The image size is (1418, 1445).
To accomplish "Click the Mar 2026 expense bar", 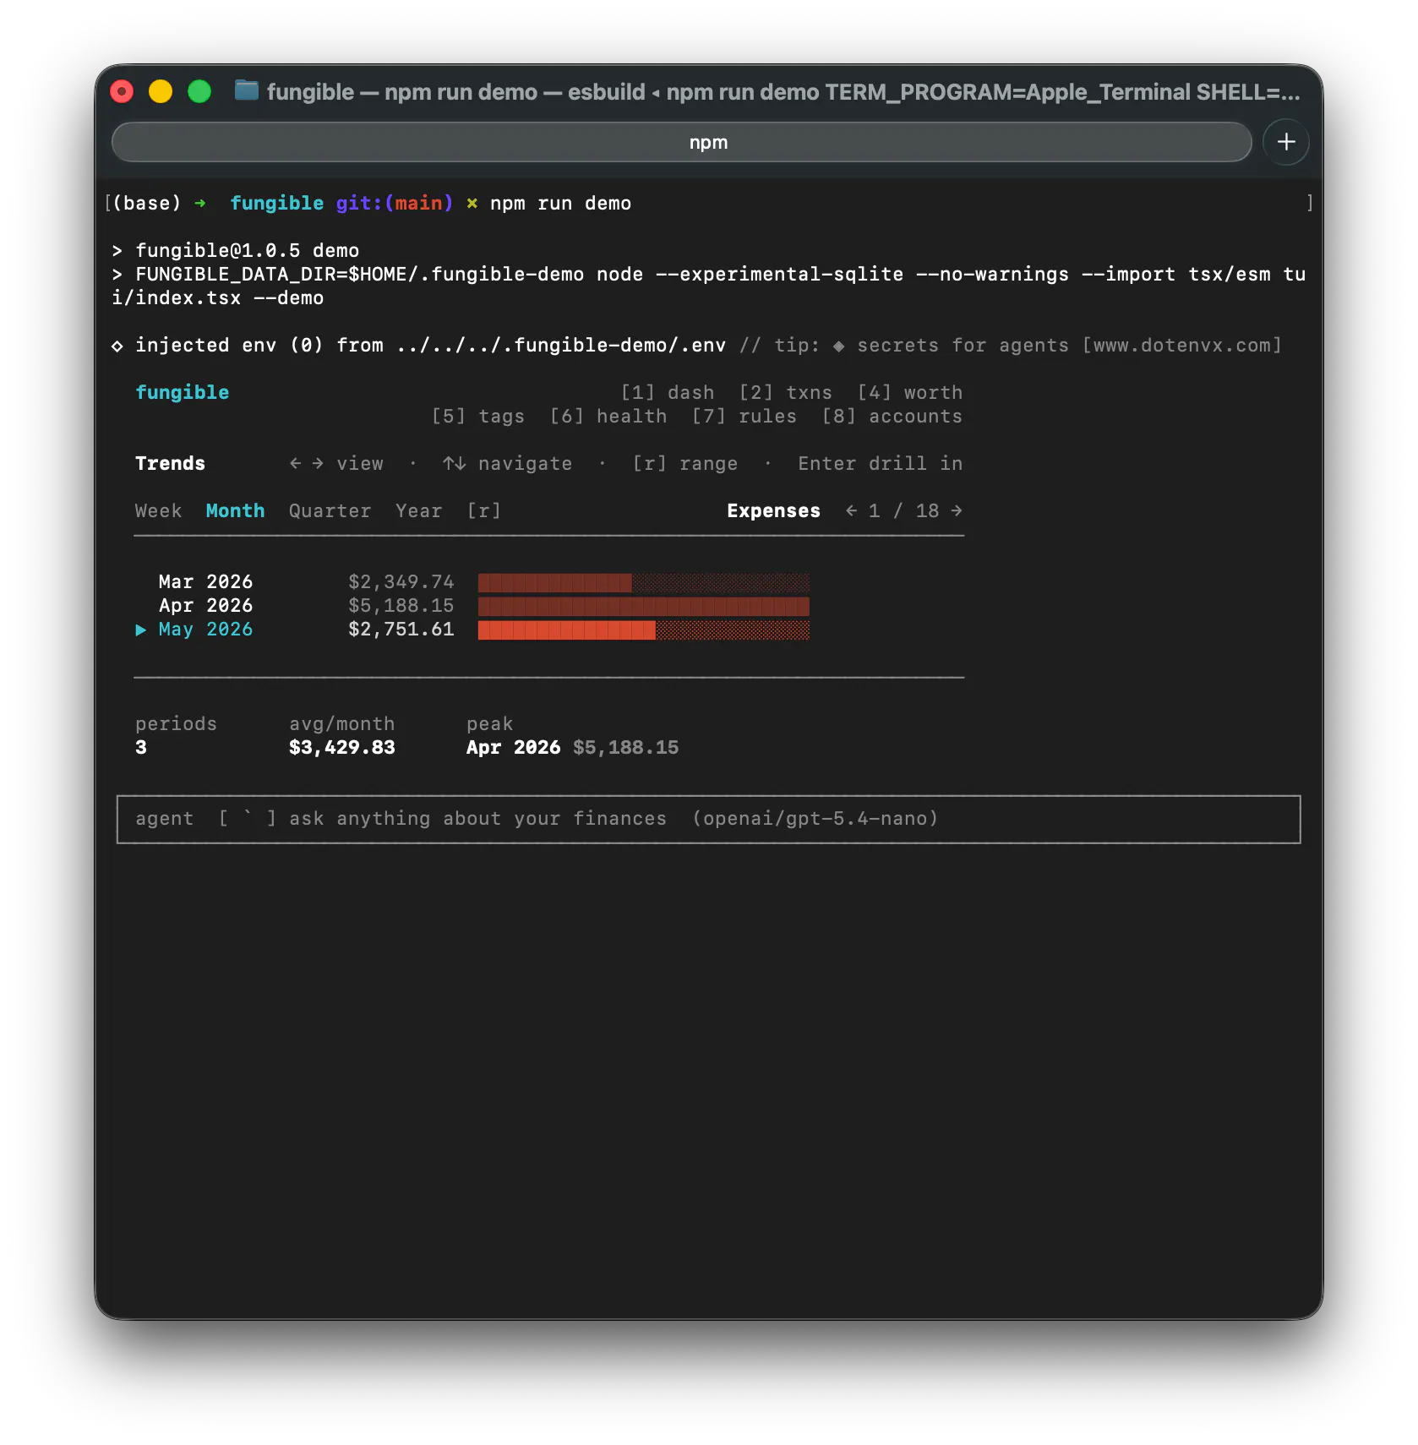I will 643,582.
